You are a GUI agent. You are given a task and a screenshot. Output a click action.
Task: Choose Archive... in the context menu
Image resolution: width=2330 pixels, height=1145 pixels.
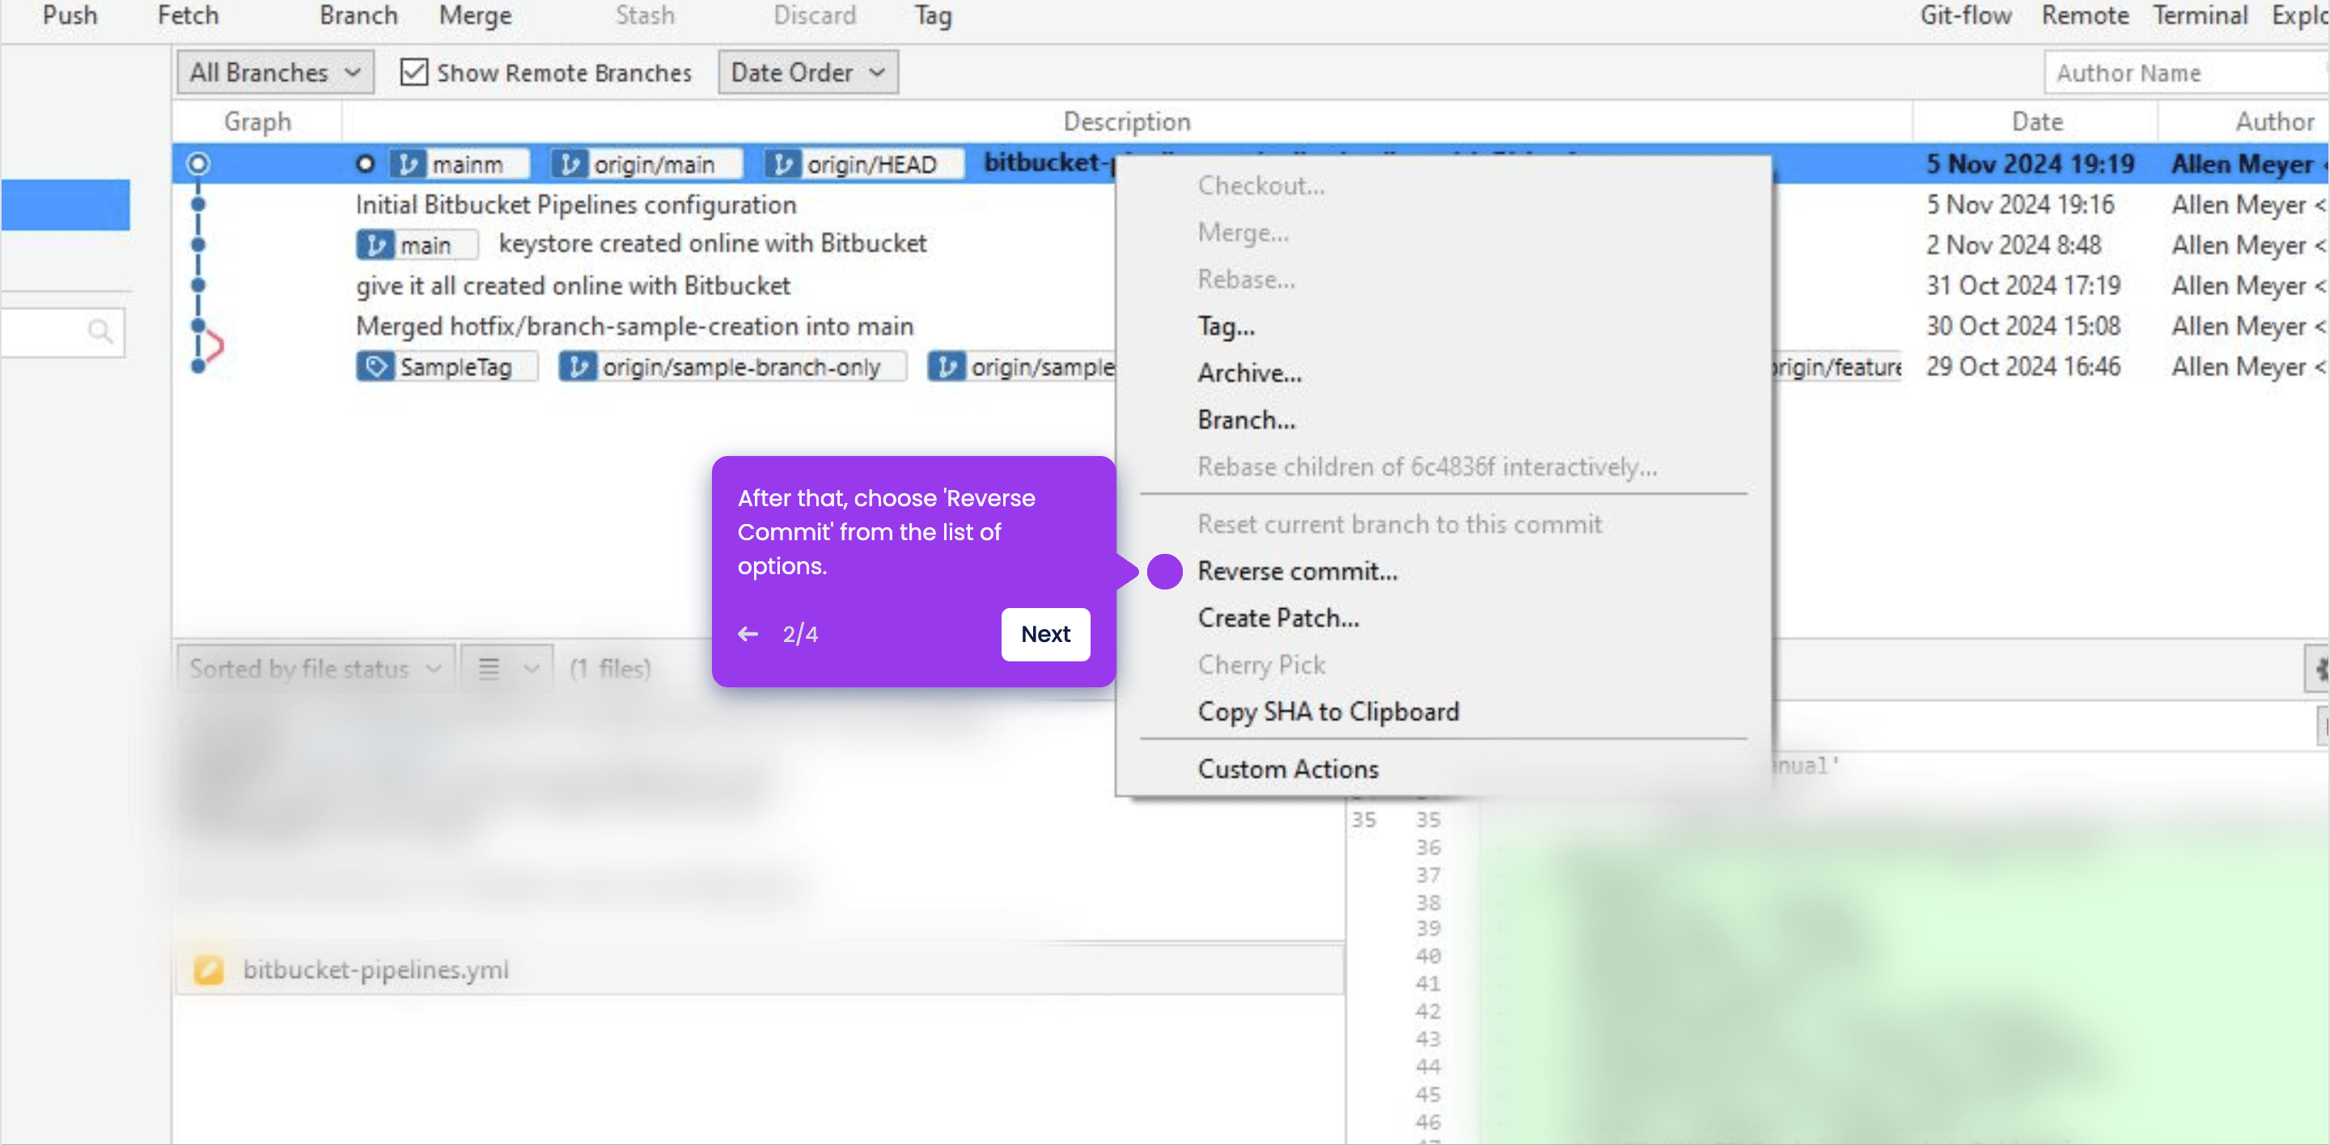click(x=1249, y=374)
